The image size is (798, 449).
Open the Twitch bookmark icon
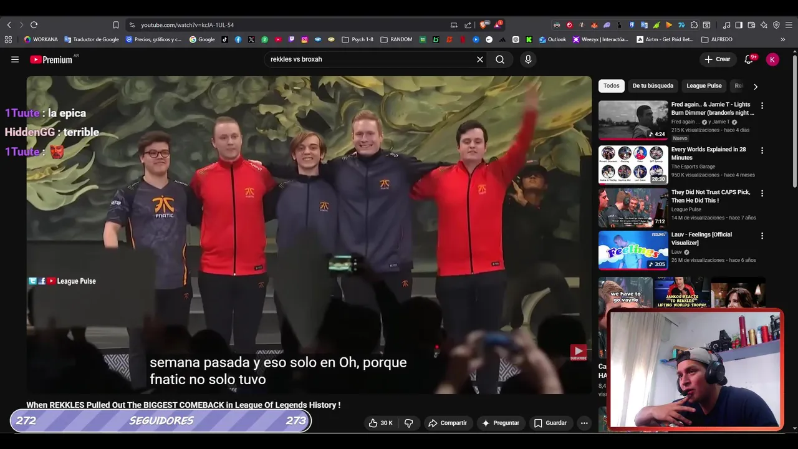[x=291, y=39]
